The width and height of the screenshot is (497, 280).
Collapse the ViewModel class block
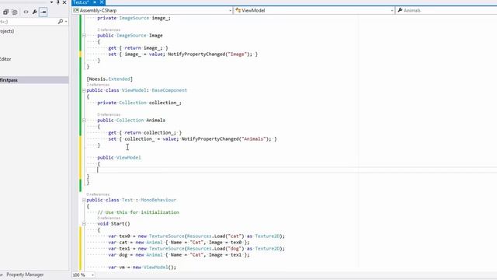click(x=84, y=90)
